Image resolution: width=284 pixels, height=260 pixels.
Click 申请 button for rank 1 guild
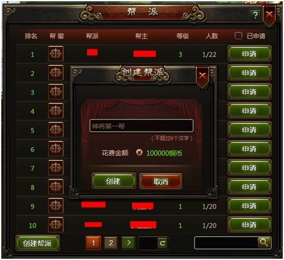(x=249, y=54)
